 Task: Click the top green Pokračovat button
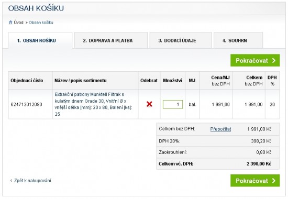(255, 60)
